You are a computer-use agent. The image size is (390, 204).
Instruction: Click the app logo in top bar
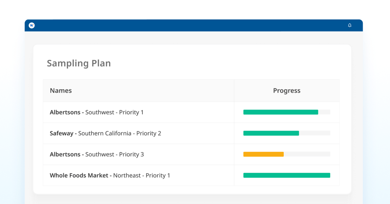pos(32,25)
